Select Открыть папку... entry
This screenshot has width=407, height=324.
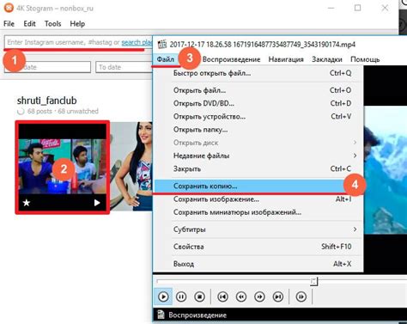click(258, 130)
